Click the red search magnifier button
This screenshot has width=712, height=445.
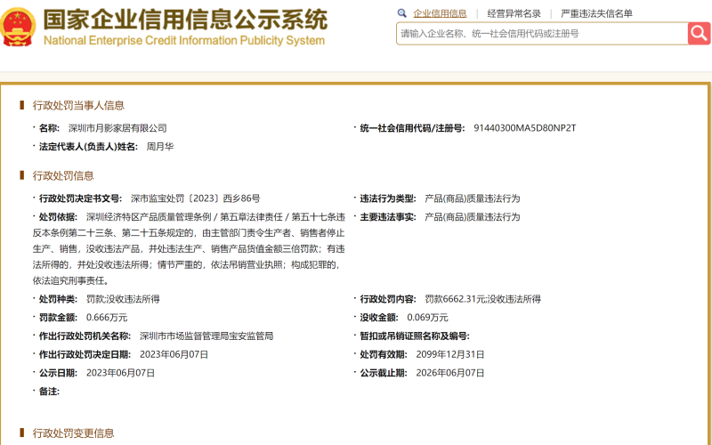point(700,33)
